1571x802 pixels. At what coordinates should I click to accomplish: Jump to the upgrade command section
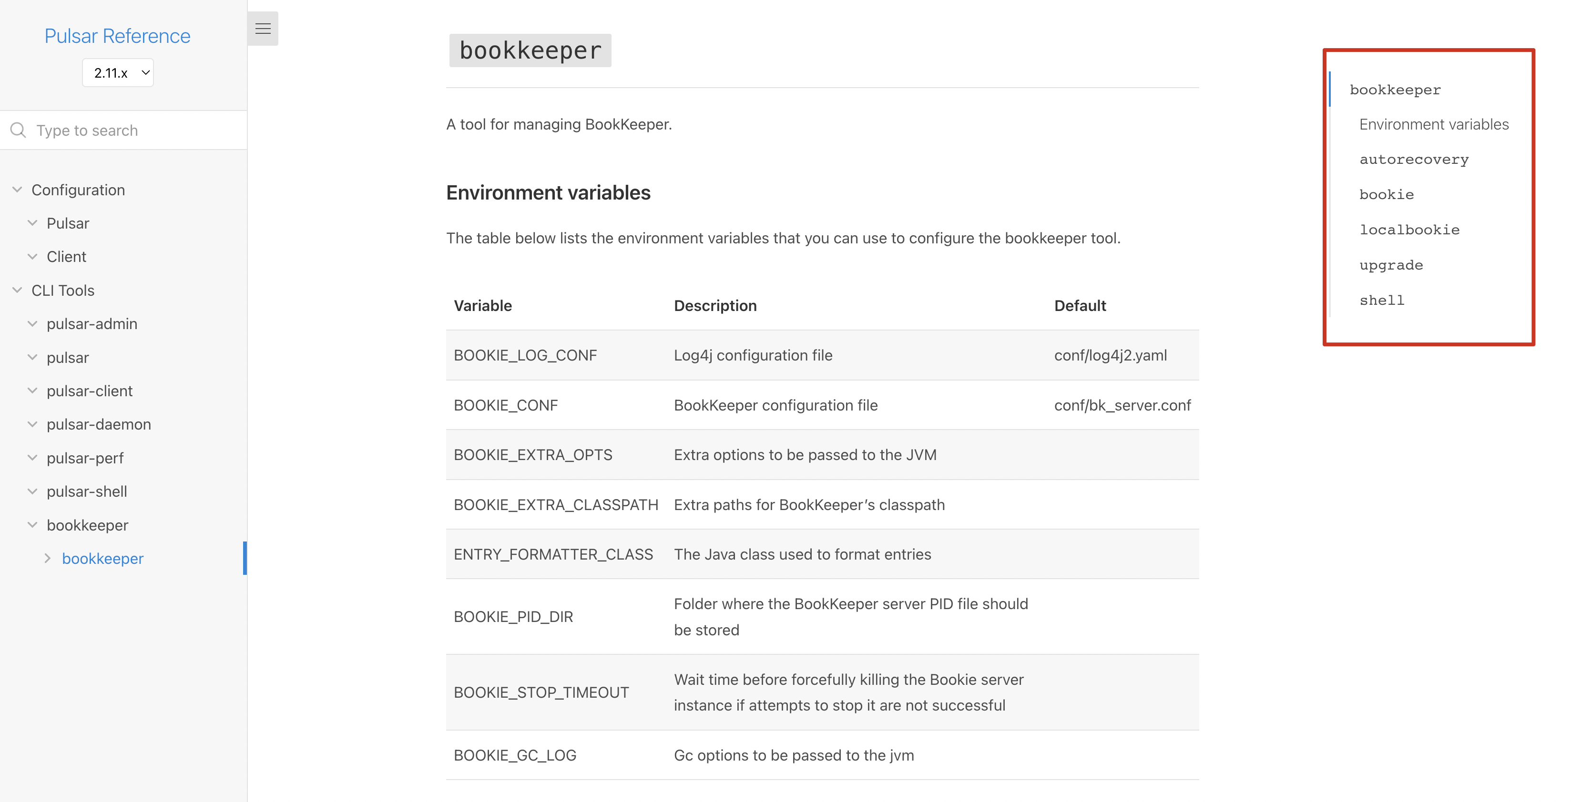click(x=1391, y=264)
